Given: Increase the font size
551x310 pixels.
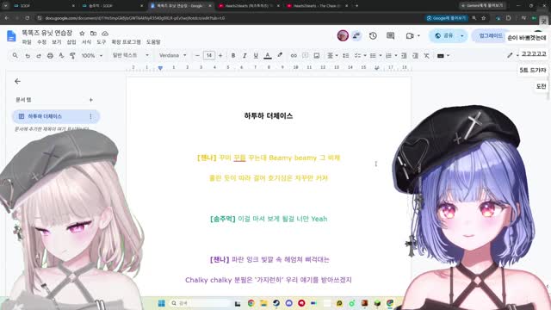Looking at the screenshot, I should [x=220, y=55].
